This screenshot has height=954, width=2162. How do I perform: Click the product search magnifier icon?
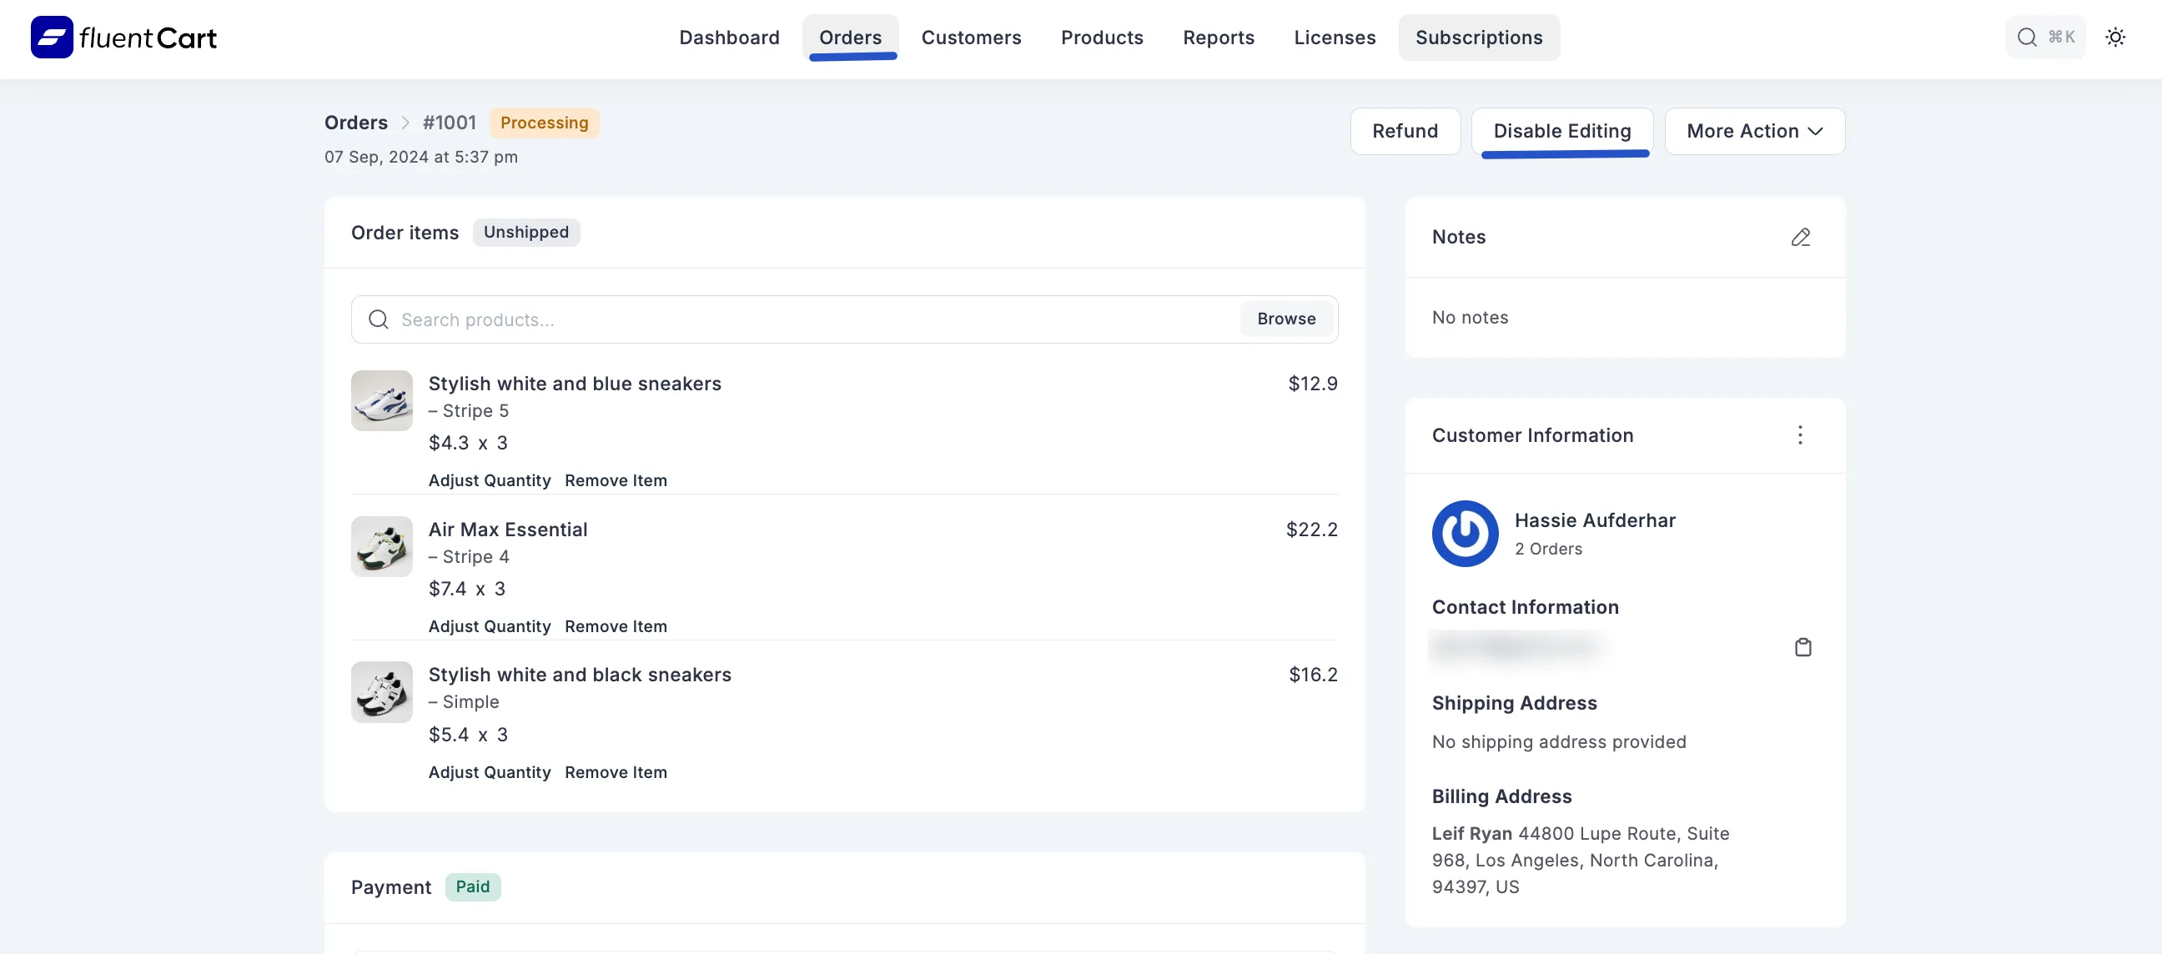[379, 319]
